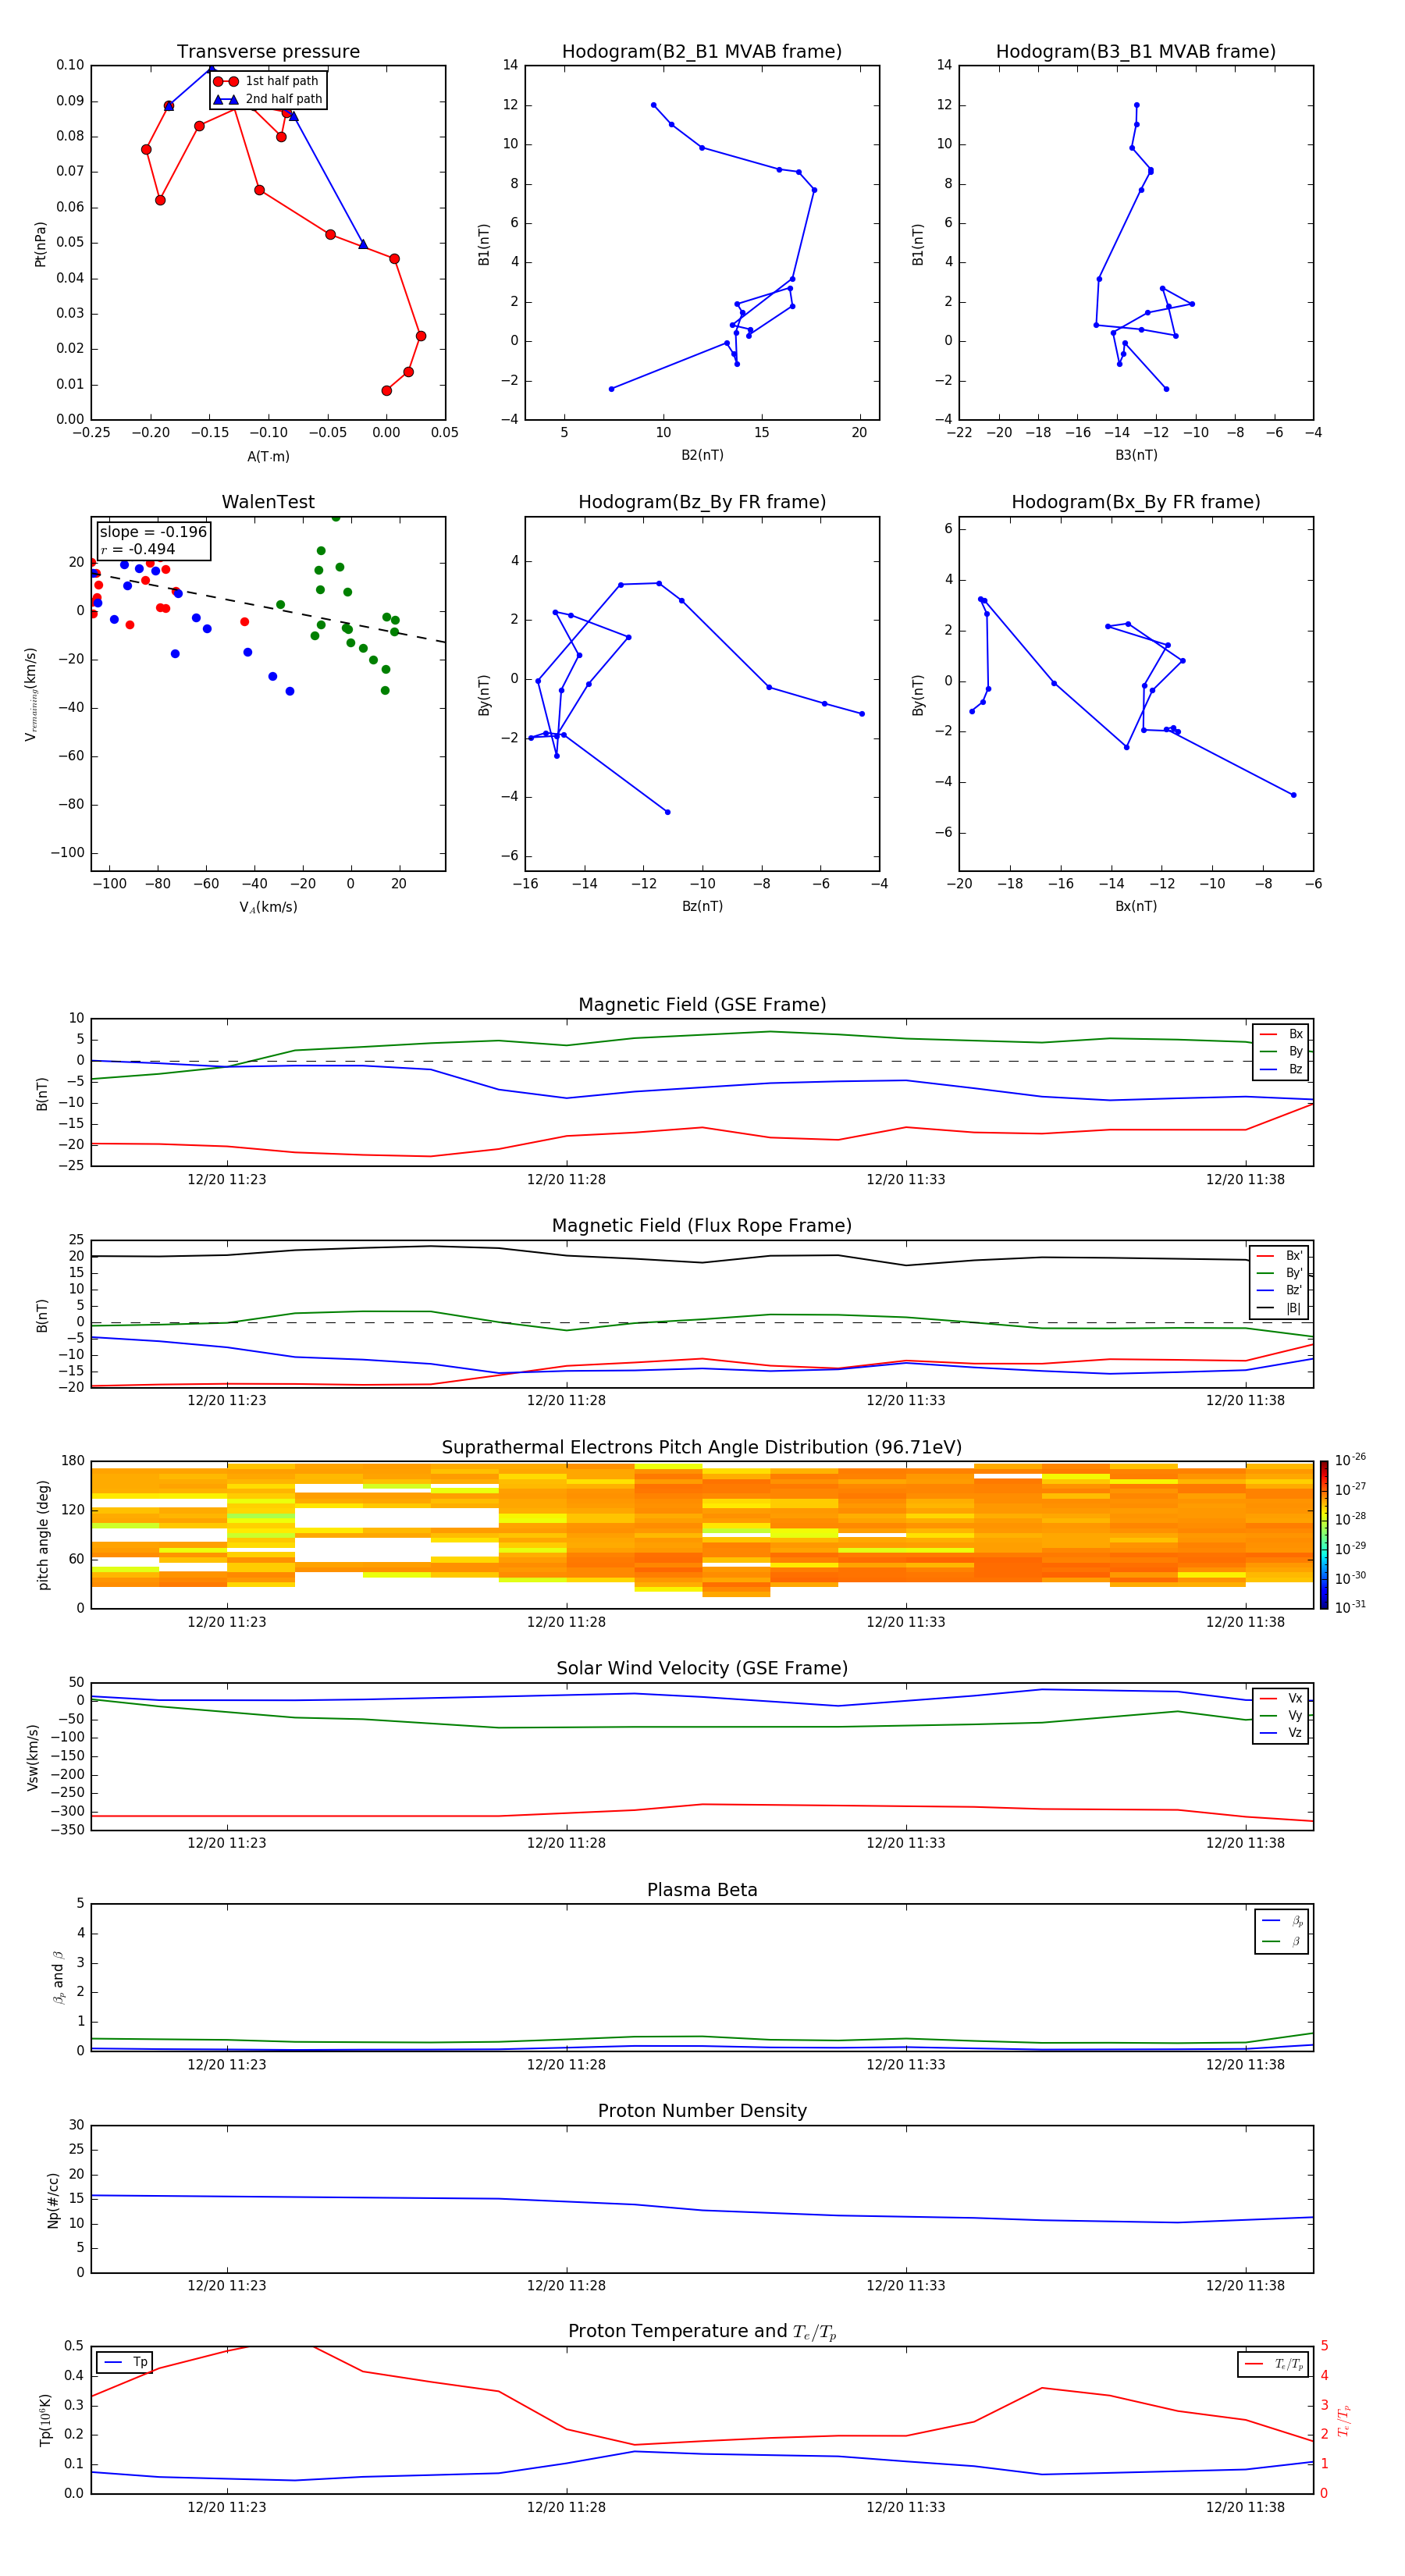Image resolution: width=1405 pixels, height=2576 pixels.
Task: Select the "Bx" entry in GSE legend
Action: click(1281, 1034)
